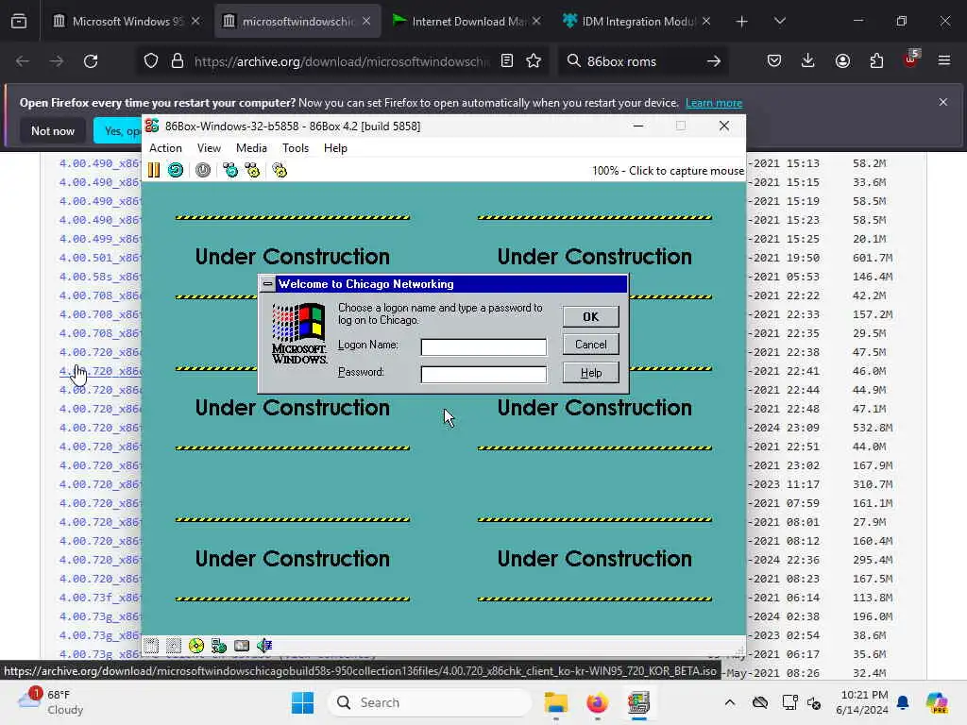Viewport: 967px width, 725px height.
Task: Click the sound status bar icon
Action: coord(264,646)
